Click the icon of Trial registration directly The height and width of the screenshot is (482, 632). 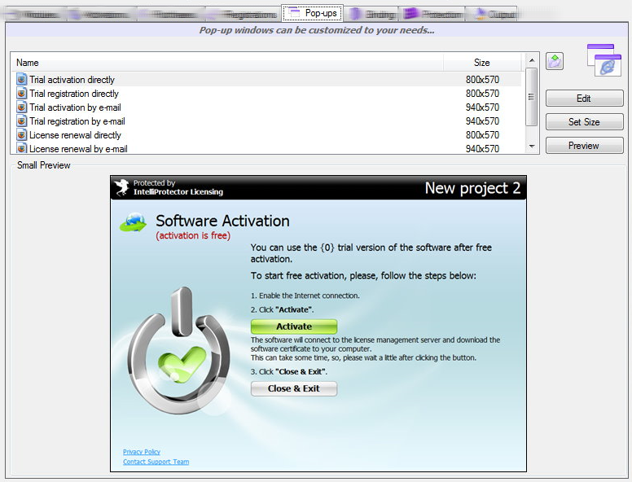(x=22, y=93)
